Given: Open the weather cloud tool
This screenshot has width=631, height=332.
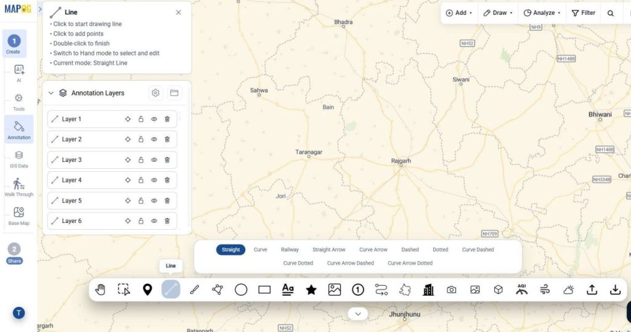Looking at the screenshot, I should (568, 289).
